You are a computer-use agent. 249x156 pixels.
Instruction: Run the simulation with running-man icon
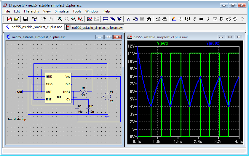click(x=44, y=19)
